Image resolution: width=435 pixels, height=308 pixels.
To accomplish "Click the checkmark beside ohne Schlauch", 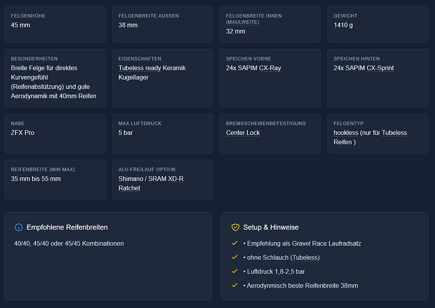I will (x=235, y=257).
